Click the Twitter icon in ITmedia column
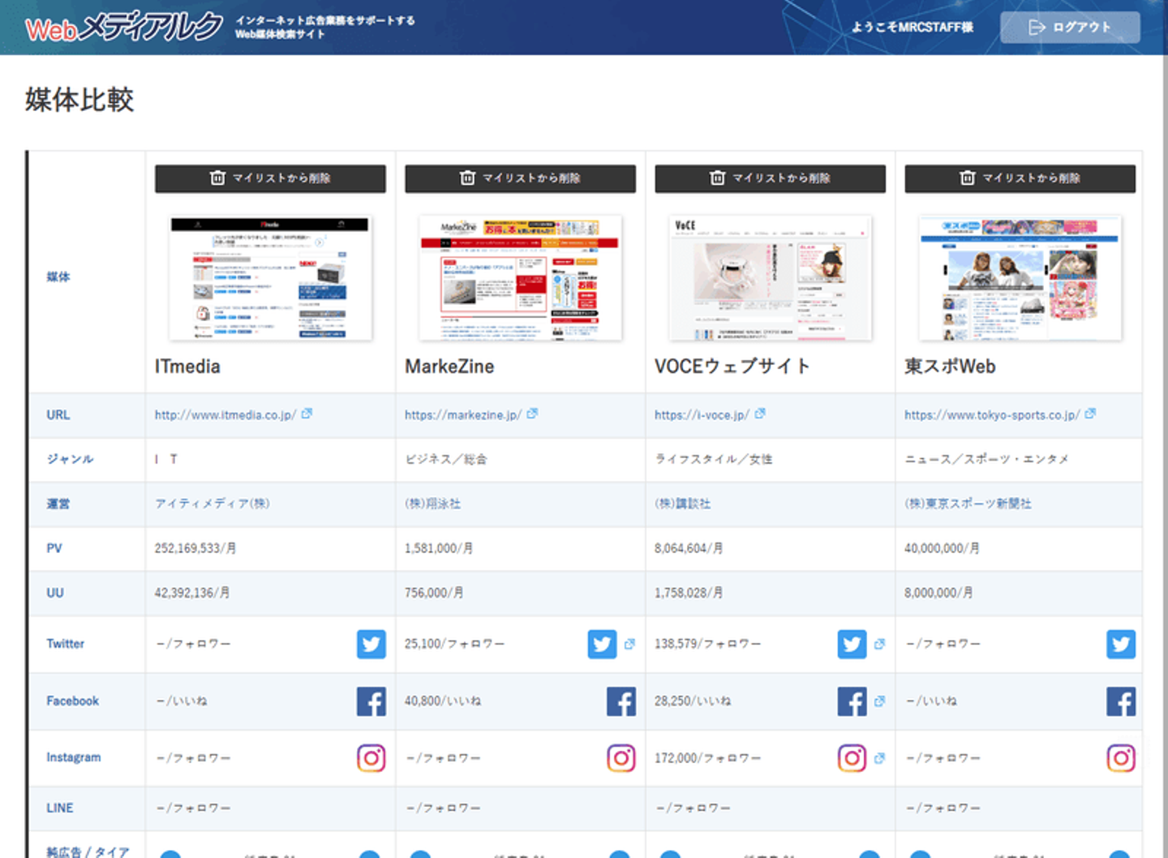This screenshot has width=1168, height=858. pyautogui.click(x=371, y=645)
